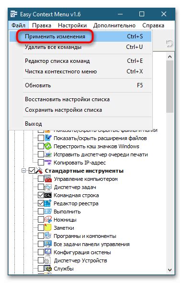Choose Выход to exit
The image size is (183, 283).
(x=80, y=124)
